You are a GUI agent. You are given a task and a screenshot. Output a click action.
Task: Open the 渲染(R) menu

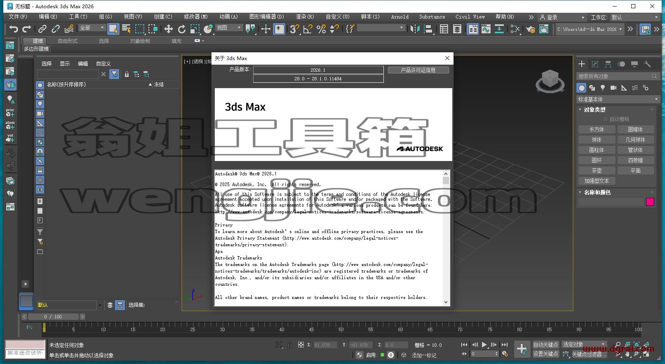[x=305, y=17]
